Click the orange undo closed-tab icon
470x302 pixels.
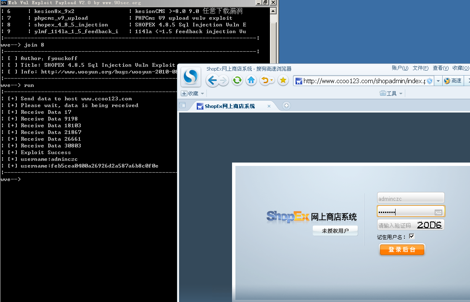tap(265, 80)
